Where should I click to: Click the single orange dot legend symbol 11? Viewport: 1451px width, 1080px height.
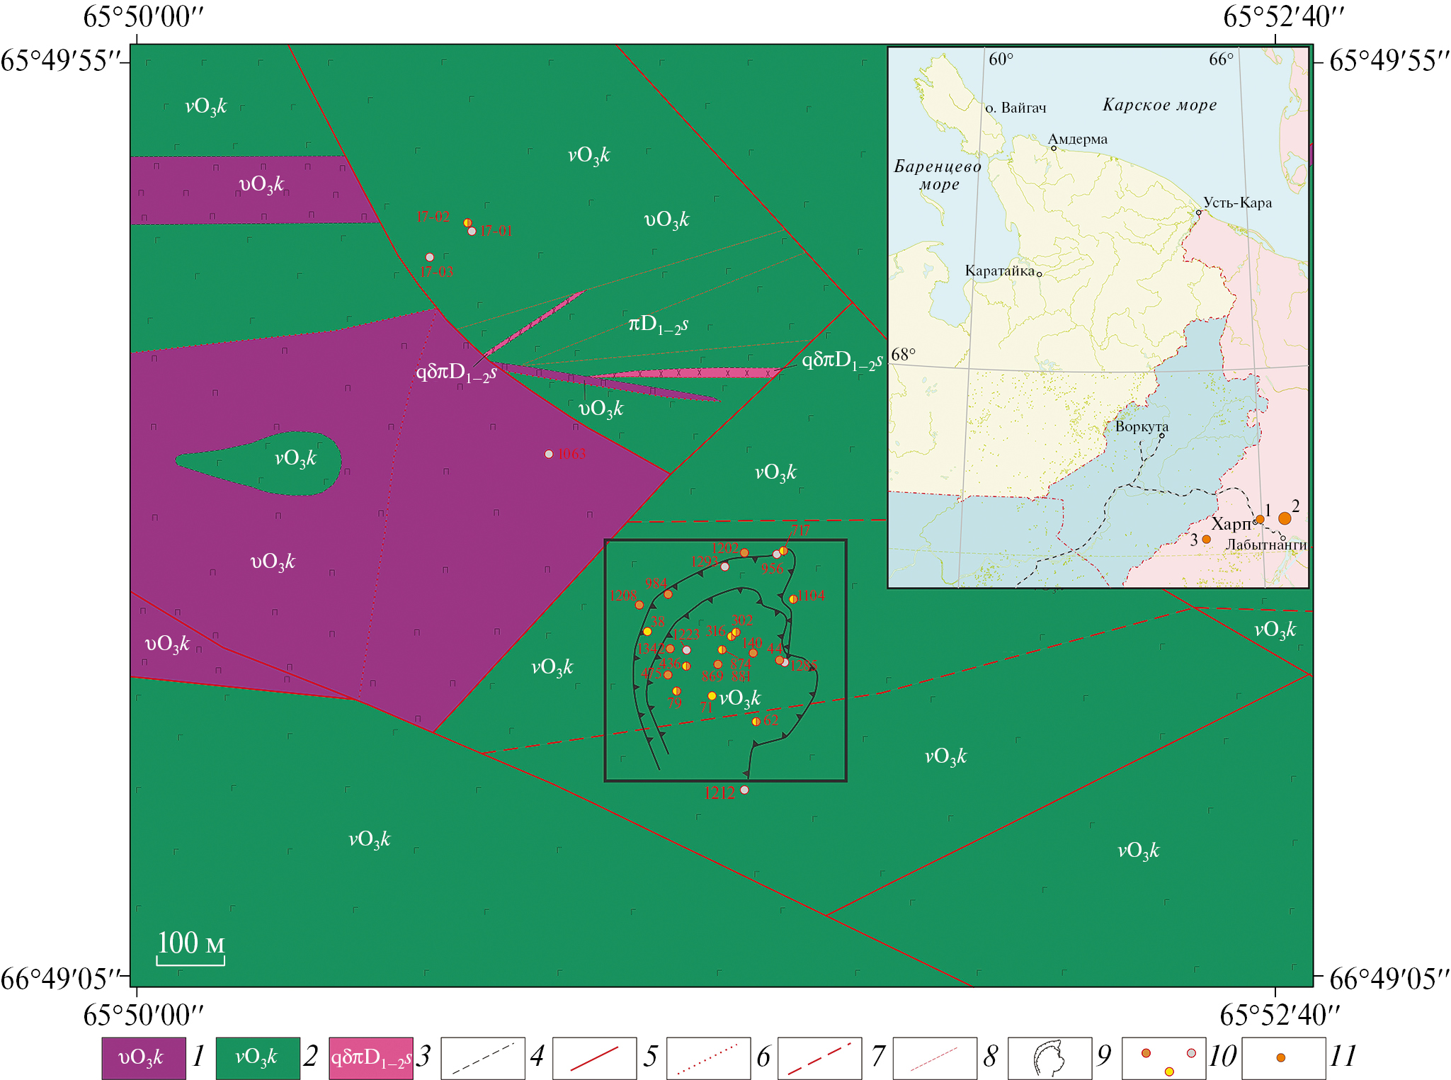[1280, 1058]
